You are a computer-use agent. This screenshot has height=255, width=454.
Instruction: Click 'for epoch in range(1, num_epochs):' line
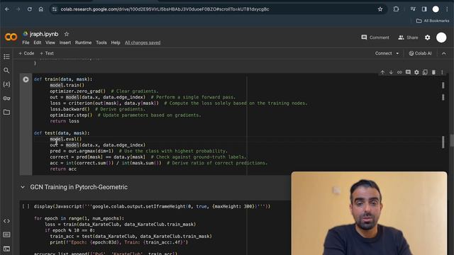[79, 218]
